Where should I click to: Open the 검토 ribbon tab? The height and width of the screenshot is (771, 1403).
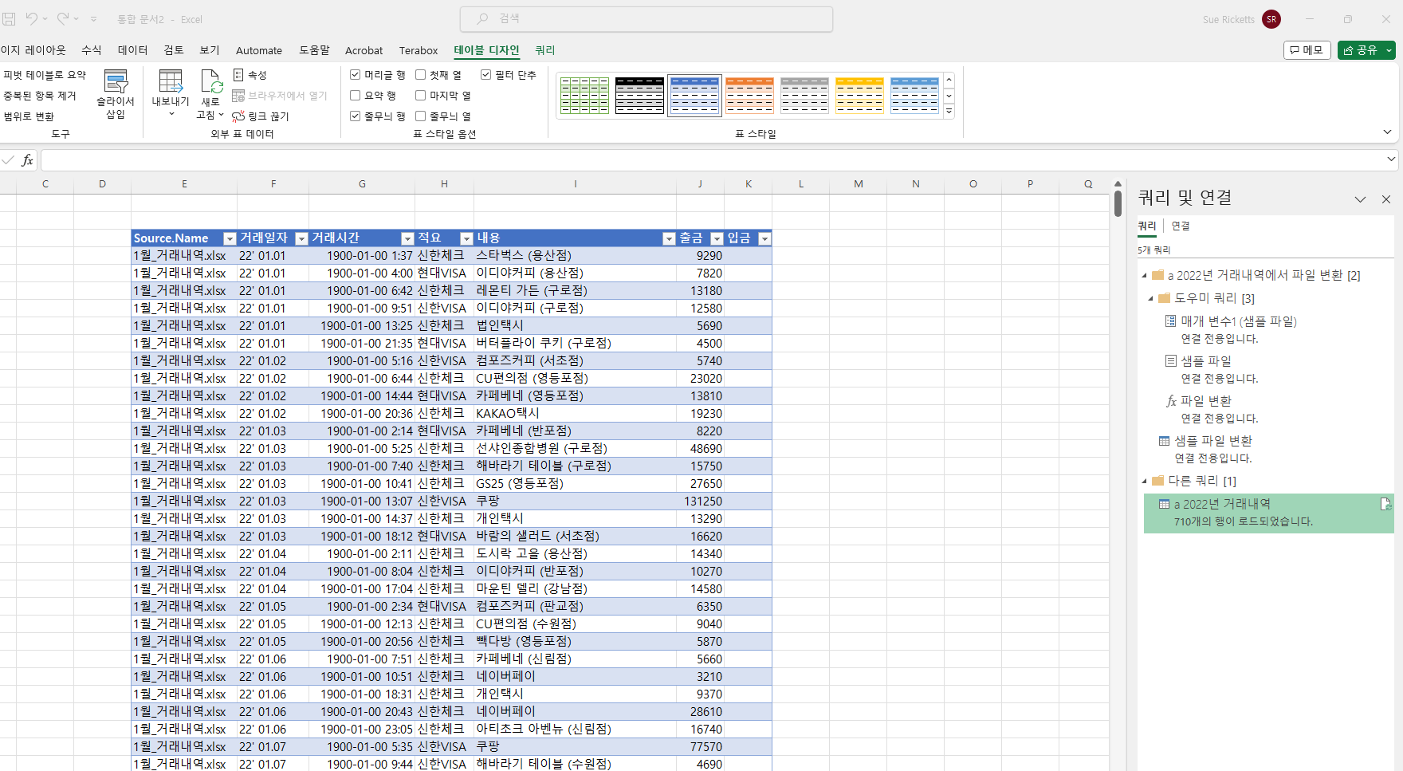[174, 50]
